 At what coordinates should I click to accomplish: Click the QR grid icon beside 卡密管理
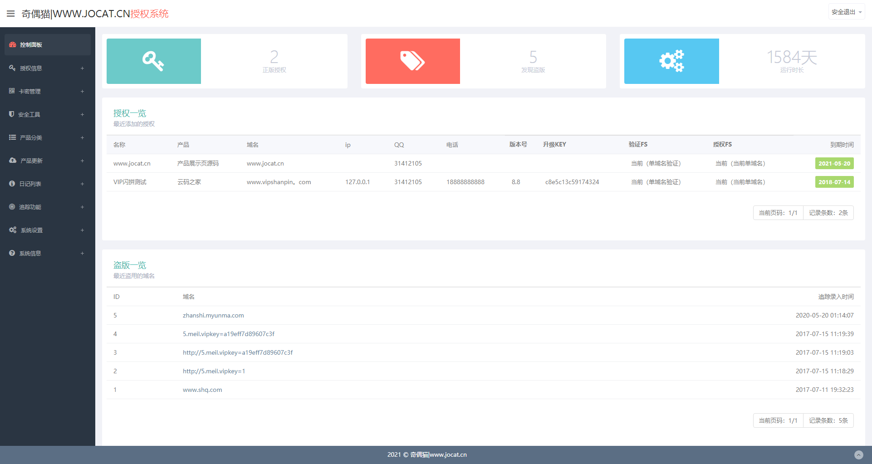[x=12, y=91]
